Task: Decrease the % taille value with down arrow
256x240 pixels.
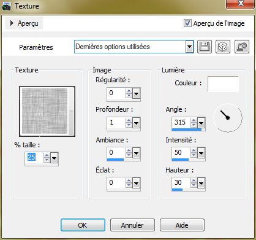Action: (x=47, y=160)
